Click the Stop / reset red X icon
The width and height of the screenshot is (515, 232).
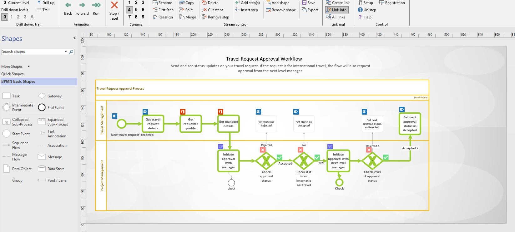[114, 5]
